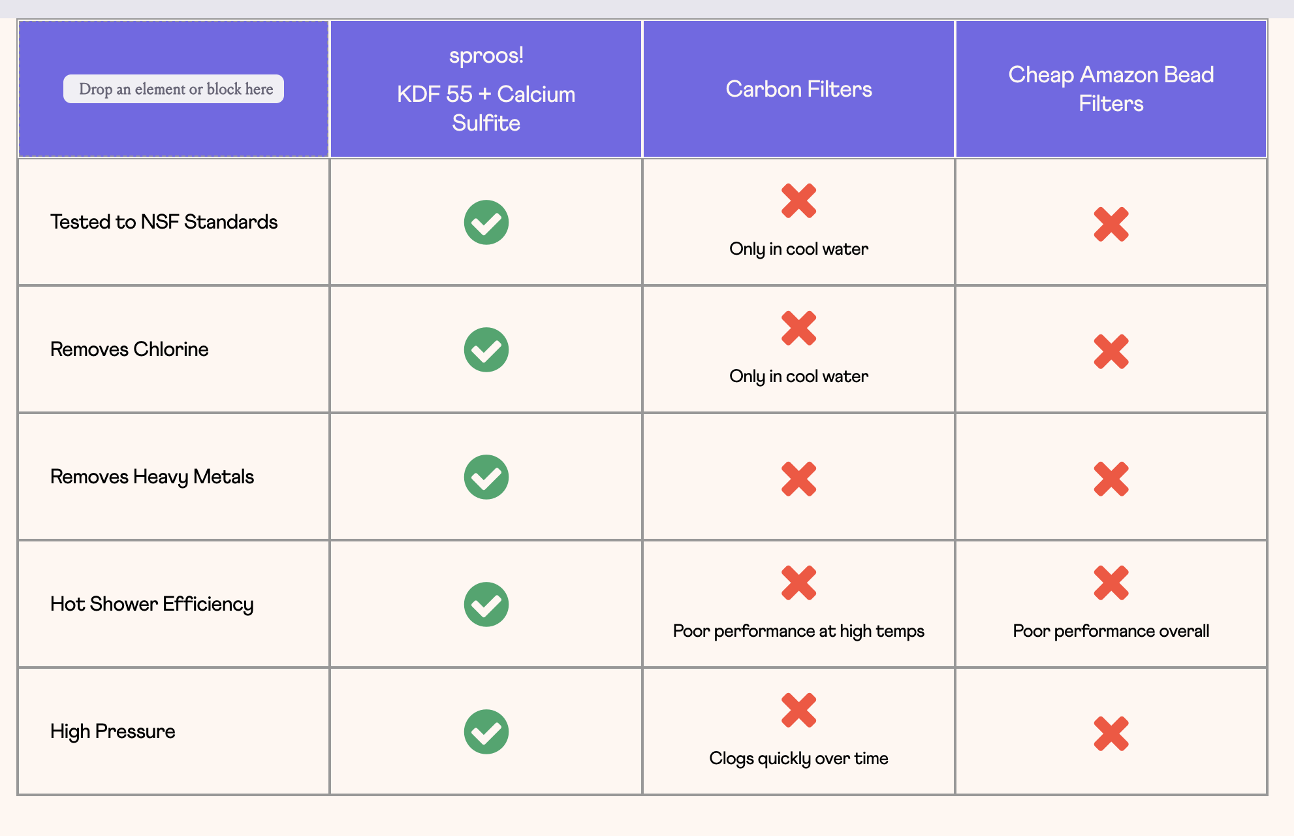Image resolution: width=1294 pixels, height=836 pixels.
Task: Click red X above 'Poor performance overall'
Action: [1111, 583]
